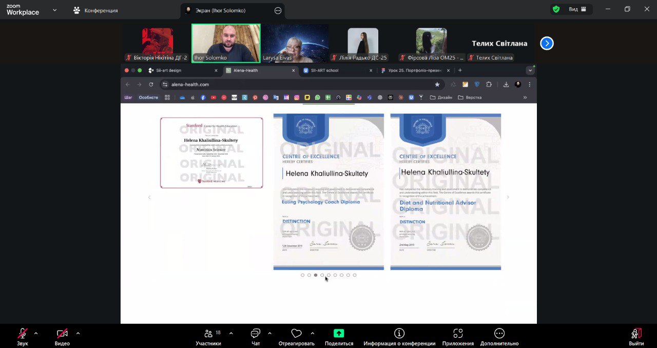Expand audio options arrow next to Звук
The width and height of the screenshot is (657, 348).
coord(36,333)
